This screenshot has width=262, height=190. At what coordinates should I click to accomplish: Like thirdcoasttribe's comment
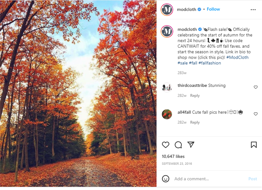[x=256, y=87]
